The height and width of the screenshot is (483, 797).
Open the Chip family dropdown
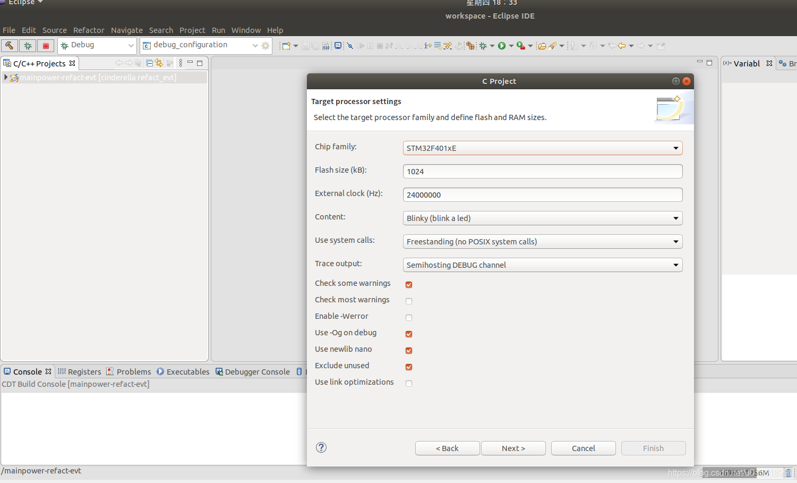(543, 148)
